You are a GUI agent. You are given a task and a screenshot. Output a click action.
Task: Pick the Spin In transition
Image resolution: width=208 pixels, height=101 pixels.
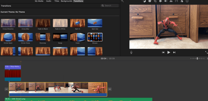[x=78, y=23]
